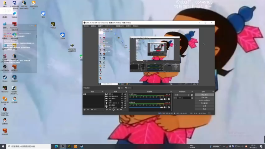The image size is (265, 149).
Task: Move the selected source down
Action: (121, 110)
